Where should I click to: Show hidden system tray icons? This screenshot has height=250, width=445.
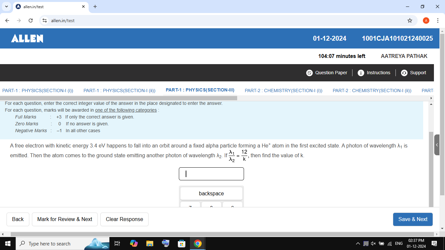click(358, 243)
